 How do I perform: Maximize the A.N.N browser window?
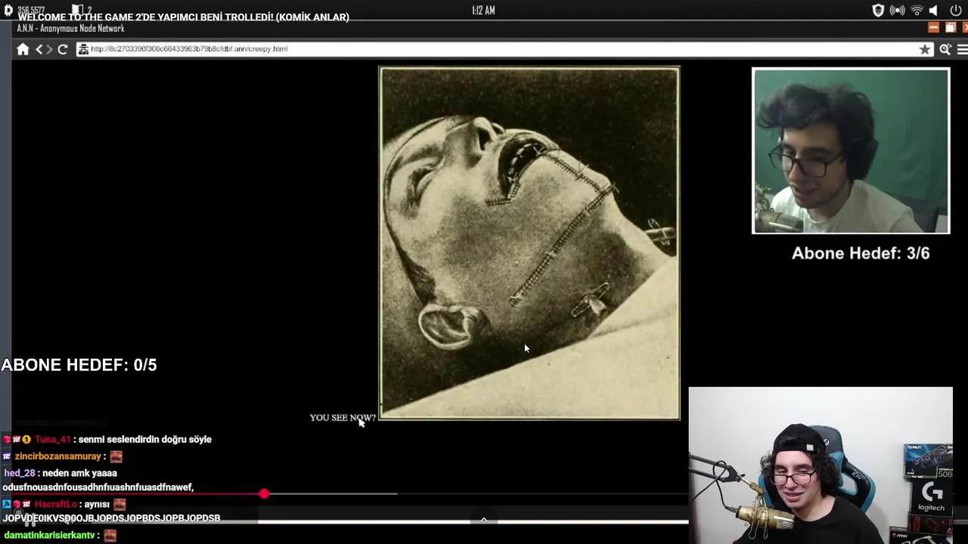point(951,28)
